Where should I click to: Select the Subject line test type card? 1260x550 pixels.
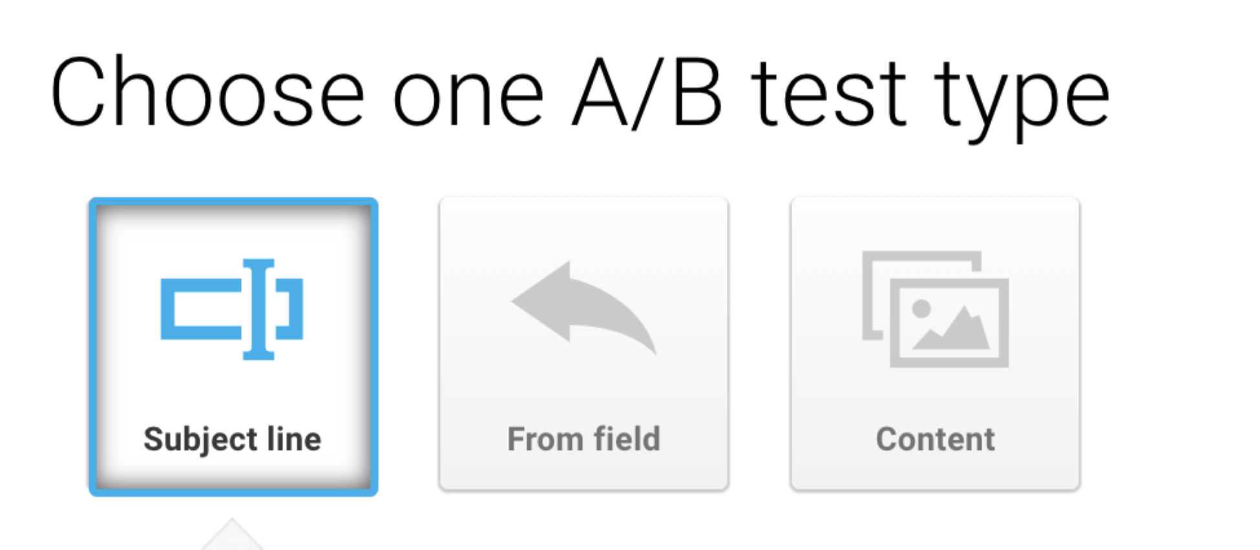pyautogui.click(x=233, y=347)
